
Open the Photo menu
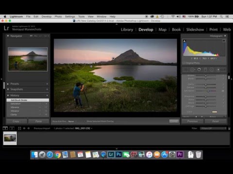58,16
